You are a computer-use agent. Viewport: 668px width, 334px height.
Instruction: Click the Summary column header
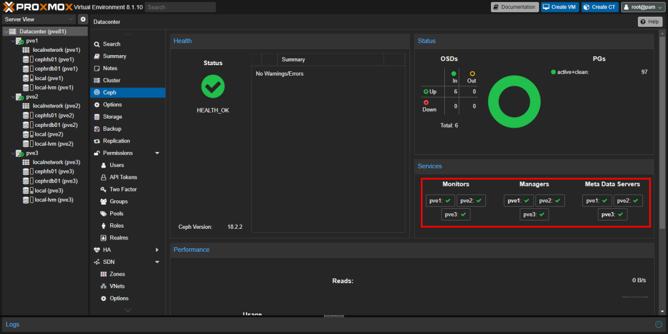[331, 60]
